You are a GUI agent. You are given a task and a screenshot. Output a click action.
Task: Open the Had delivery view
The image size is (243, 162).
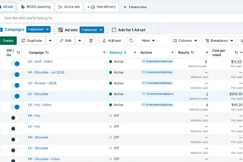(x=102, y=7)
